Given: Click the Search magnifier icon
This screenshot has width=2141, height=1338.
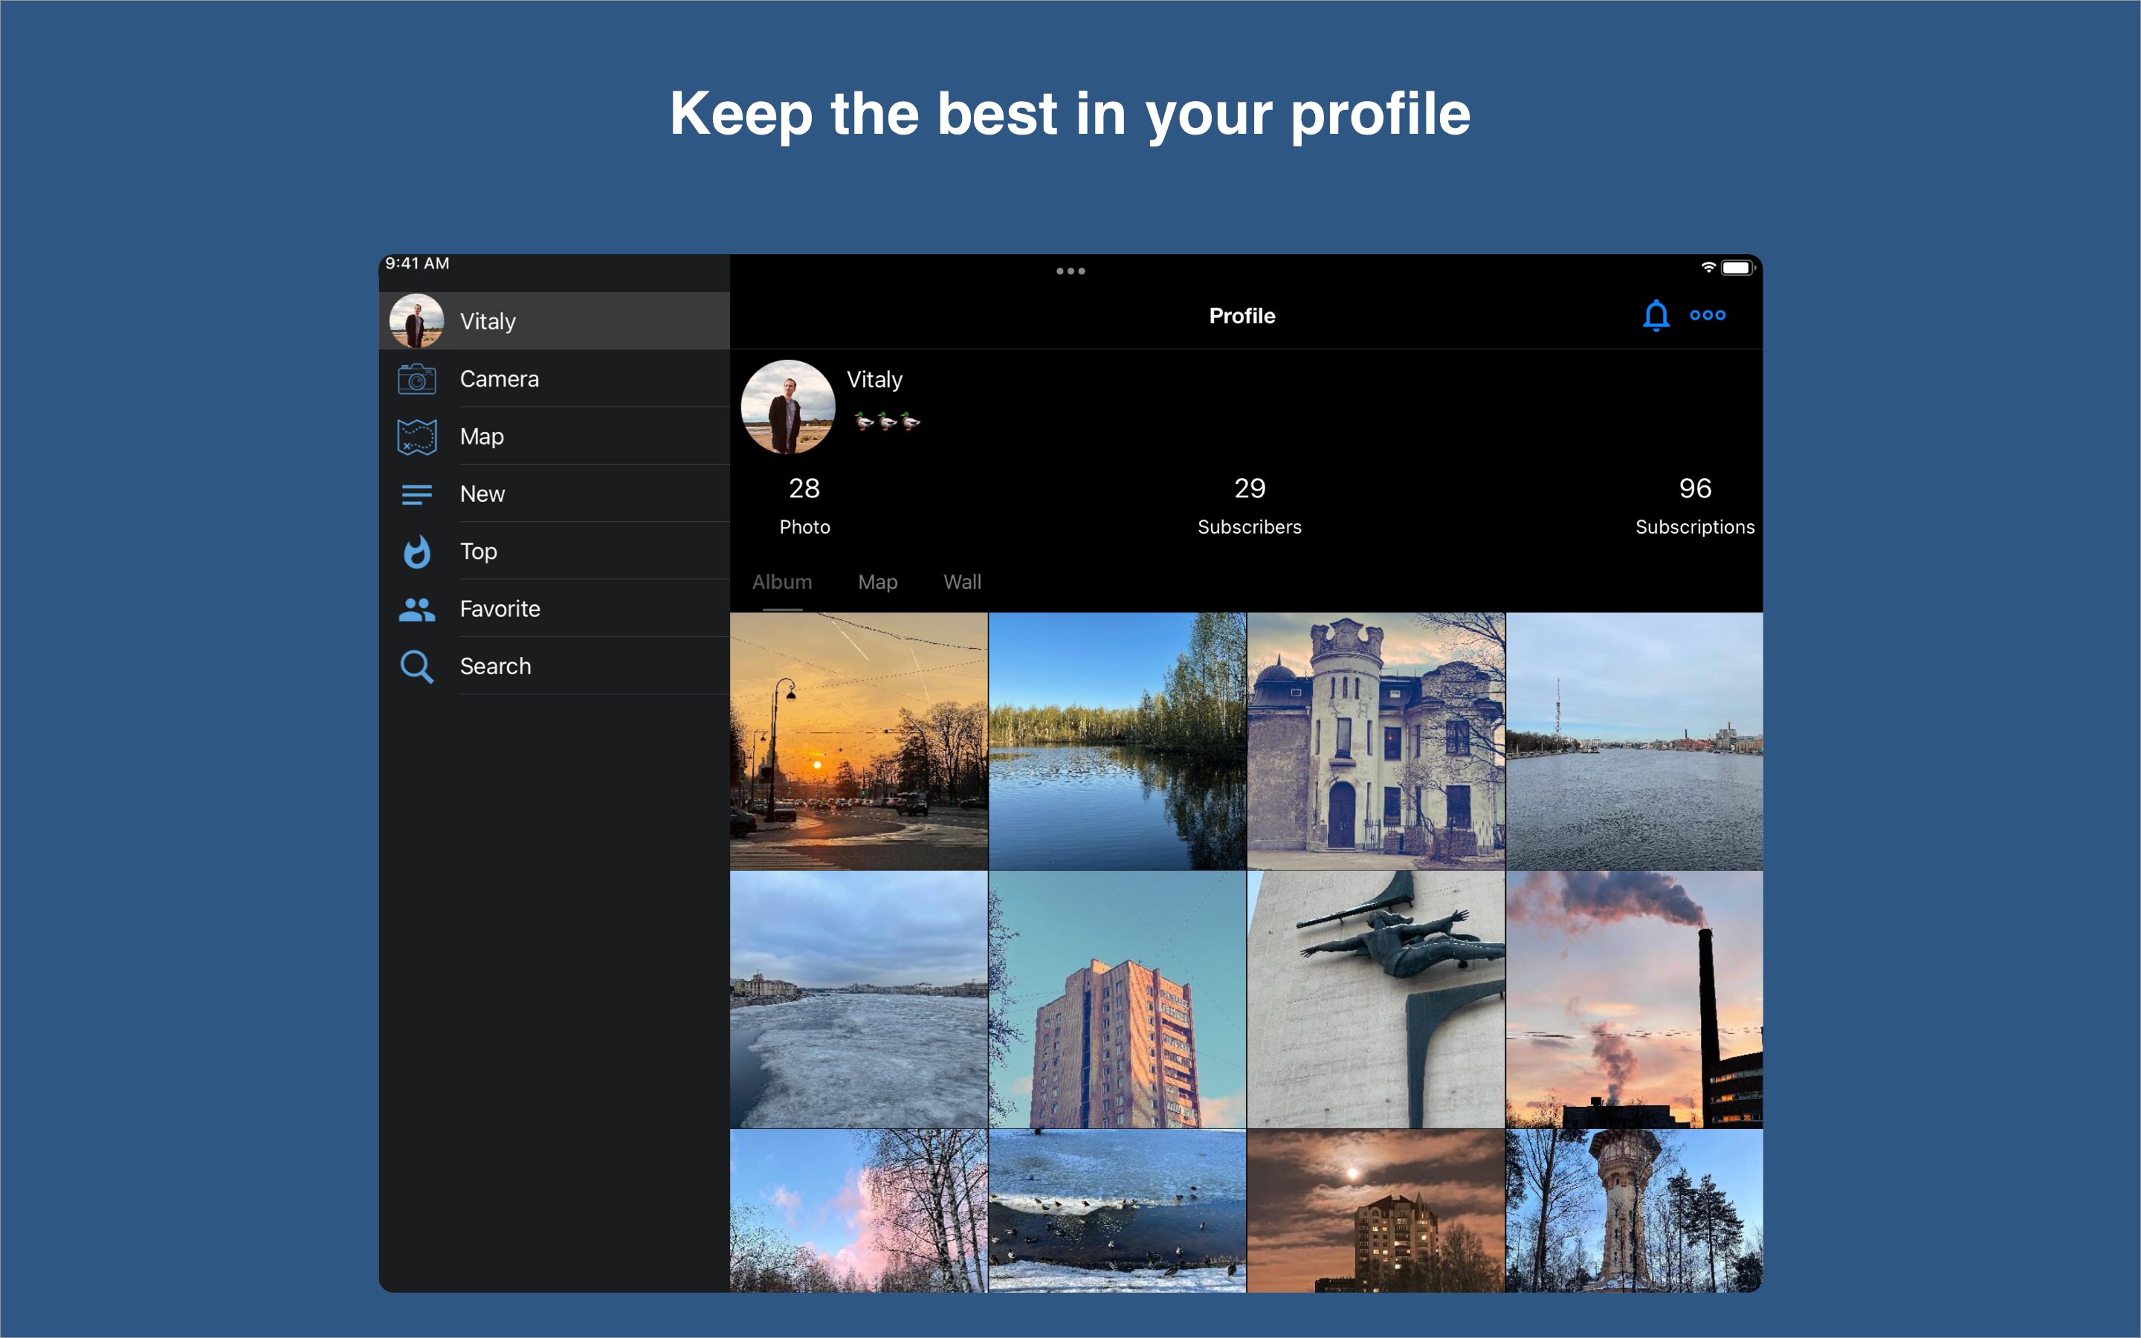Looking at the screenshot, I should point(417,666).
